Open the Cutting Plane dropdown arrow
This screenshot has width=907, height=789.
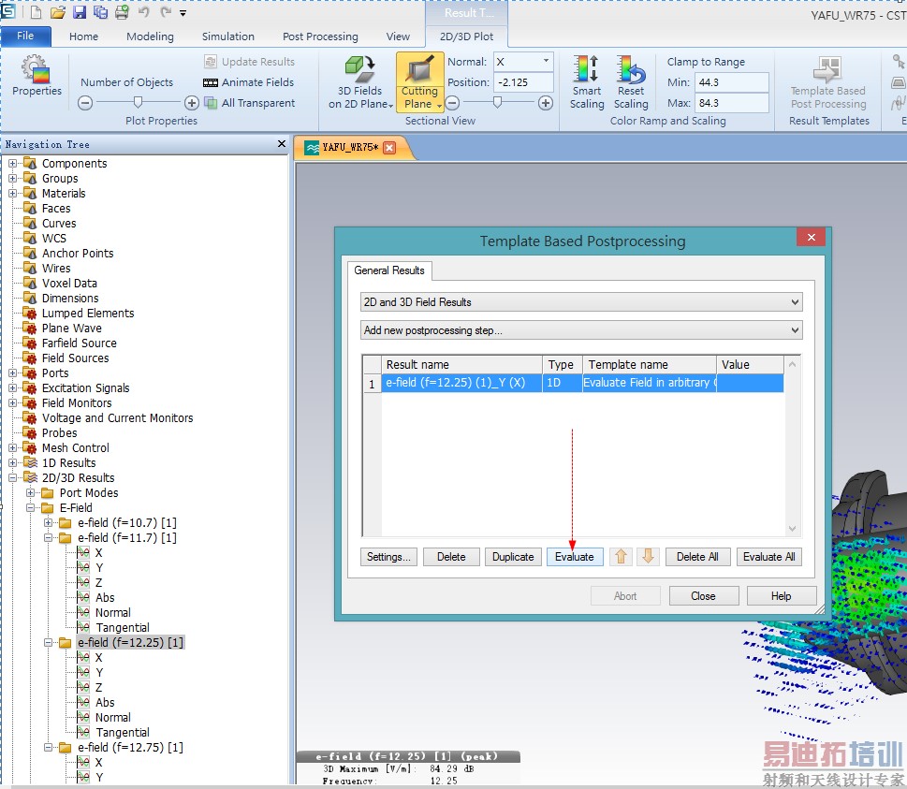[x=440, y=106]
